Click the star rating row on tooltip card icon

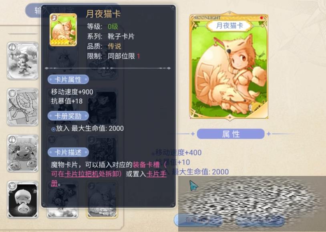click(x=60, y=42)
